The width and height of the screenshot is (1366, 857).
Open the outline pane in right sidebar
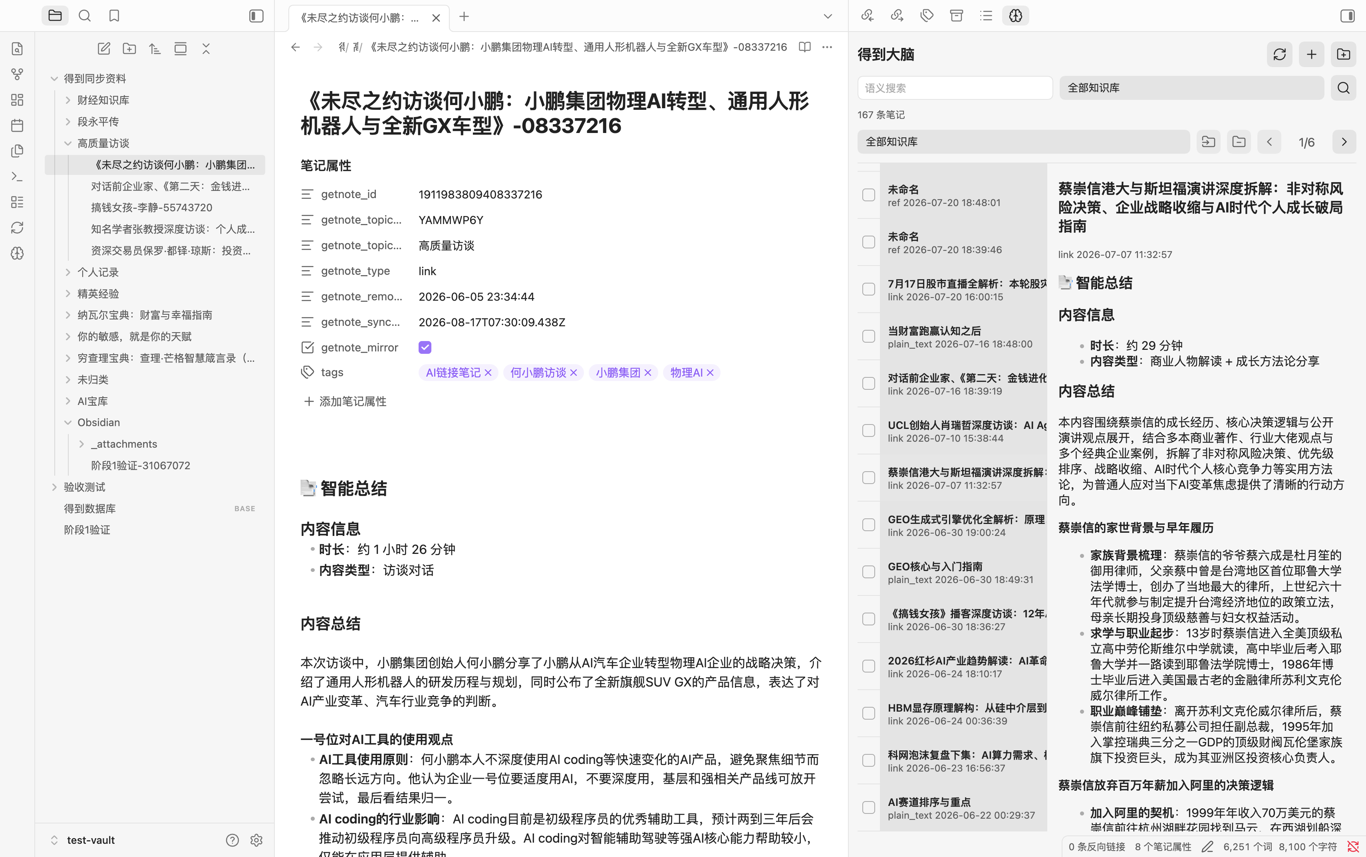coord(986,16)
